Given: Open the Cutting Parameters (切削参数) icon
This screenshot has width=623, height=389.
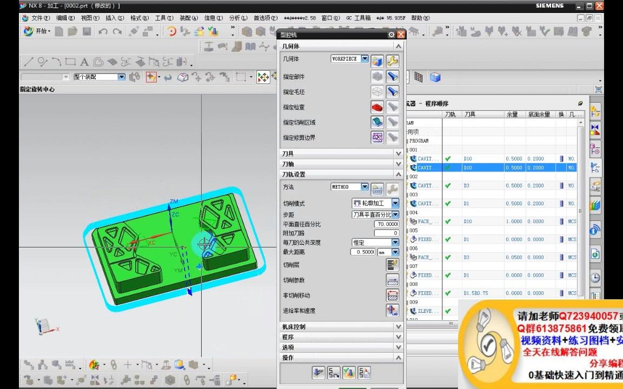Looking at the screenshot, I should [392, 280].
